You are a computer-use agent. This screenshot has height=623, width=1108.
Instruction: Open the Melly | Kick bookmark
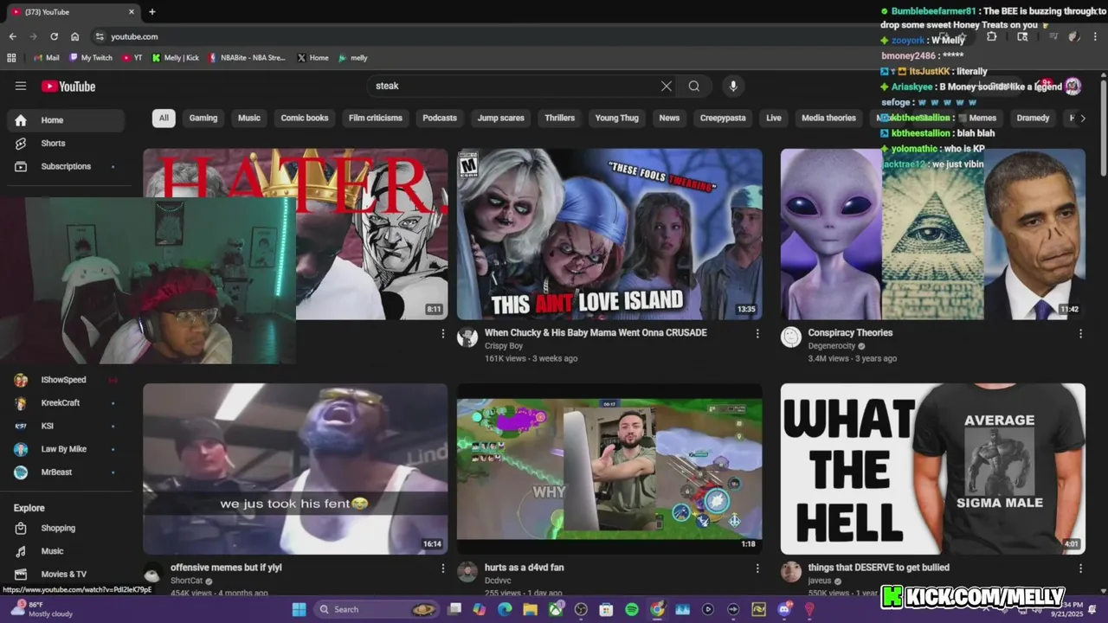(x=175, y=58)
